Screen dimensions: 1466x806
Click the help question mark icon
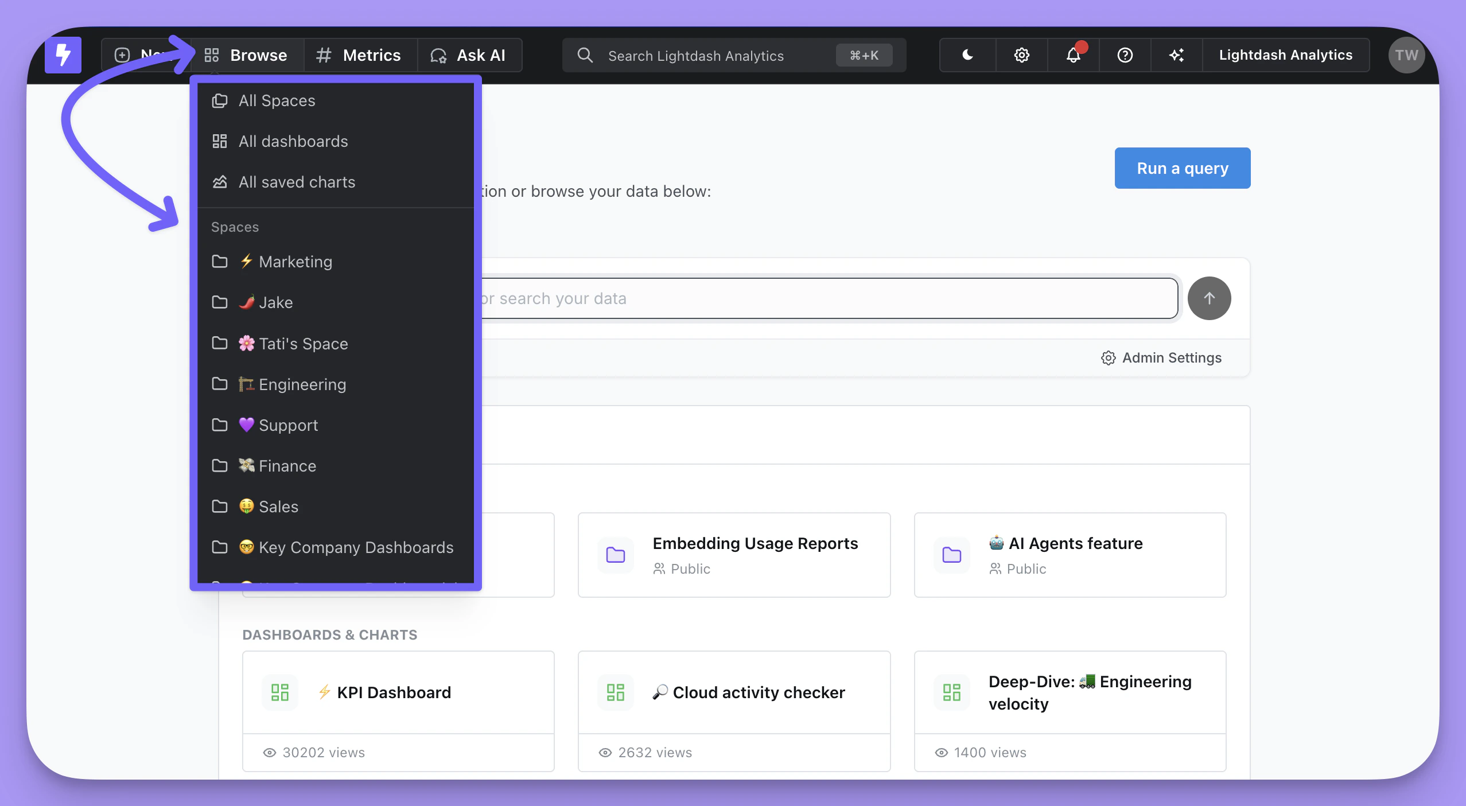pos(1125,55)
